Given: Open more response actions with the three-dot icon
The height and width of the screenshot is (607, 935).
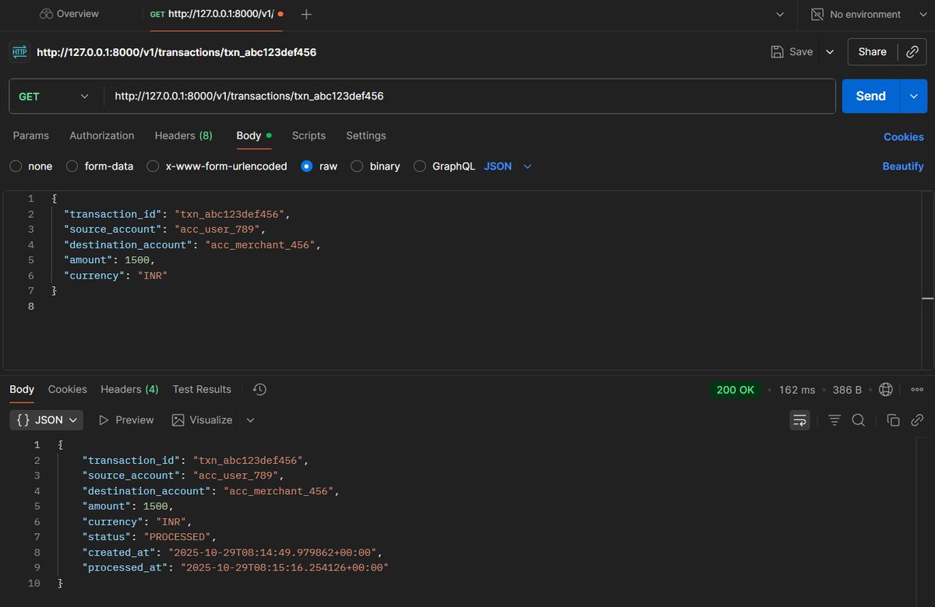Looking at the screenshot, I should (x=916, y=389).
